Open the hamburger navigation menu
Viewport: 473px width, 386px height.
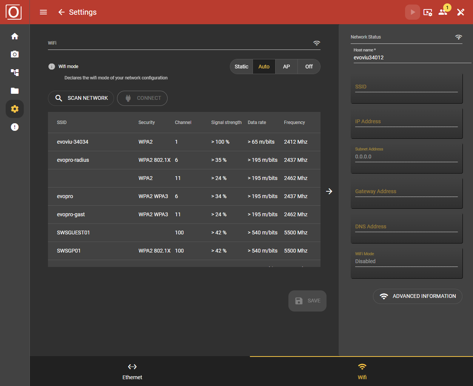43,12
